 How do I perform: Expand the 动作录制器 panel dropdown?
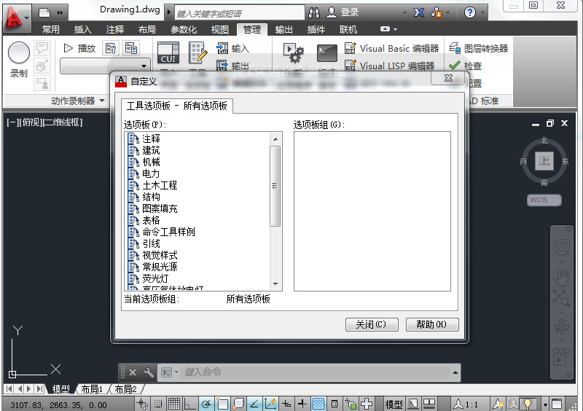(102, 101)
